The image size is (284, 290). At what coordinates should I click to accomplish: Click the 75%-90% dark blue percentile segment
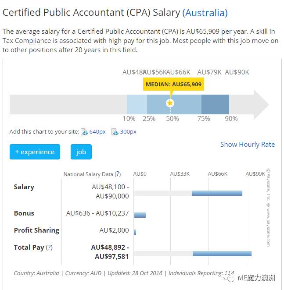(x=215, y=105)
